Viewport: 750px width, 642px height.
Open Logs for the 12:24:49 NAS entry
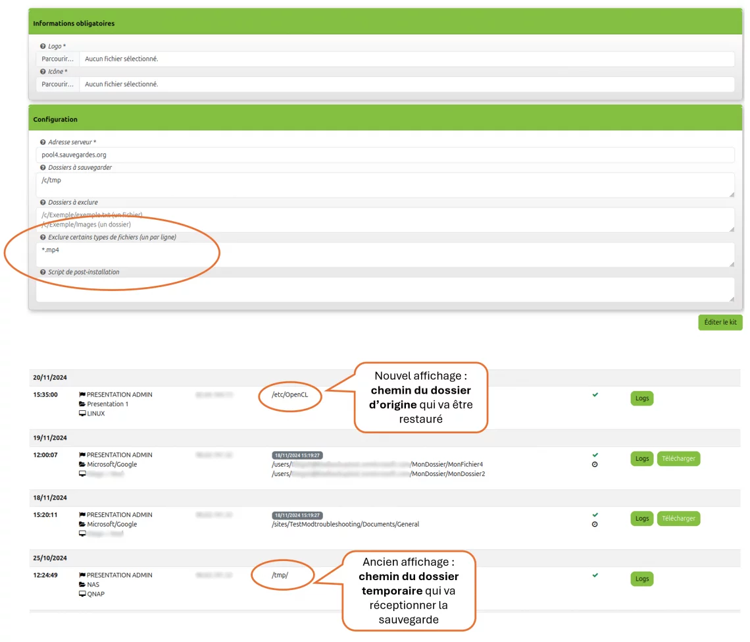[642, 579]
